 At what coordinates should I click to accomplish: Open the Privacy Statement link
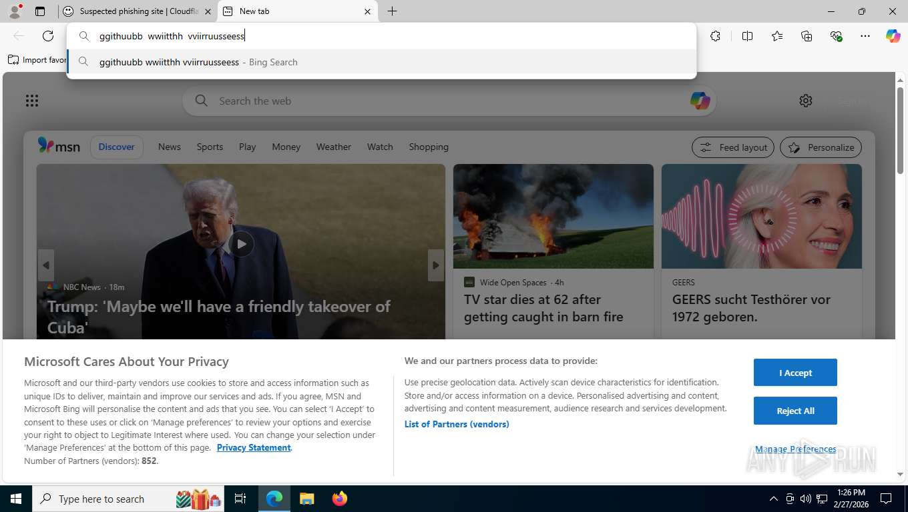[x=254, y=447]
